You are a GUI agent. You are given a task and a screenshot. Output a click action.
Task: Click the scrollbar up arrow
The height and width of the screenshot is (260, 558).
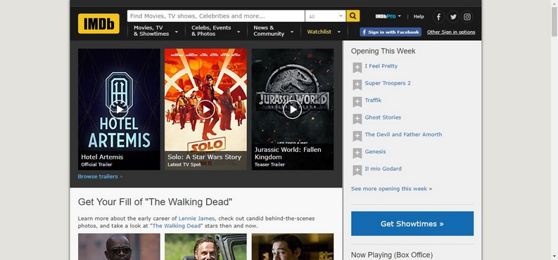(x=554, y=3)
